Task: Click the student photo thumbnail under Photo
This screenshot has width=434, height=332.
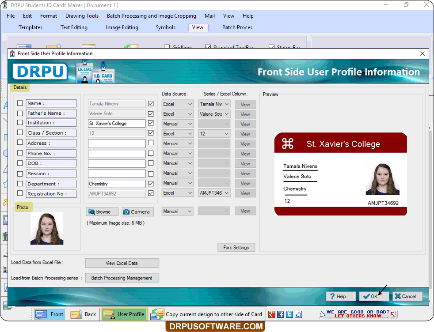Action: click(x=47, y=228)
